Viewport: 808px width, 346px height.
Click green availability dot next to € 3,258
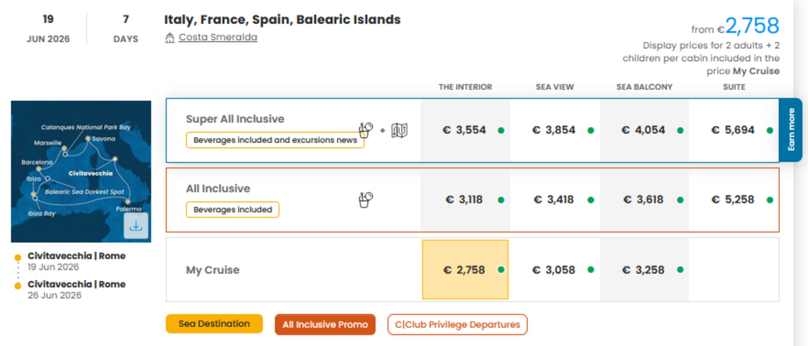[680, 270]
